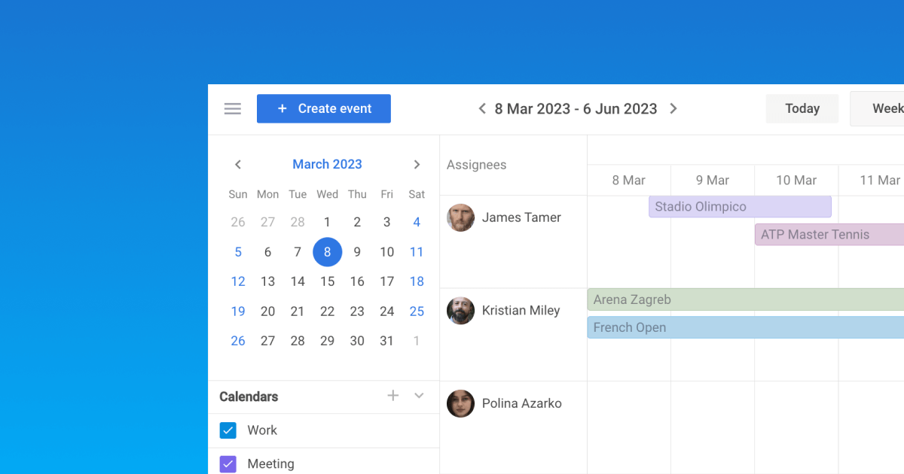Disable the Meeting calendar

click(228, 463)
